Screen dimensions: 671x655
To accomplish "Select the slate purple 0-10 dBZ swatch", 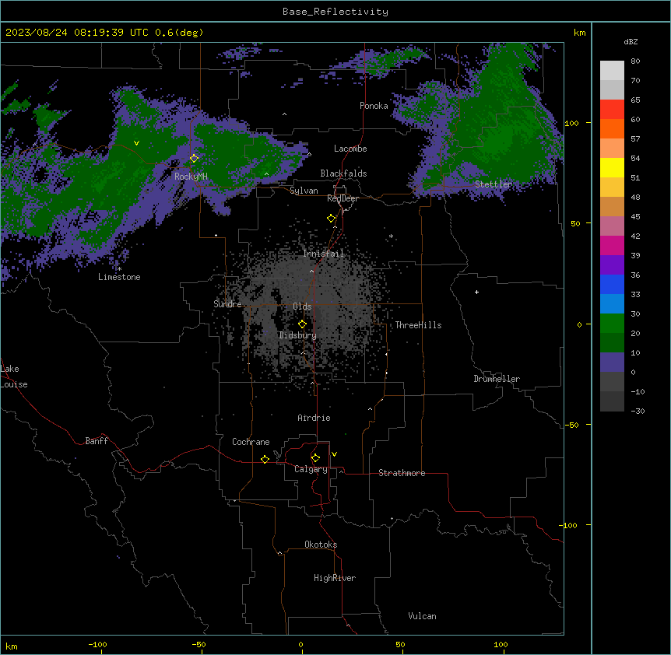I will coord(612,363).
